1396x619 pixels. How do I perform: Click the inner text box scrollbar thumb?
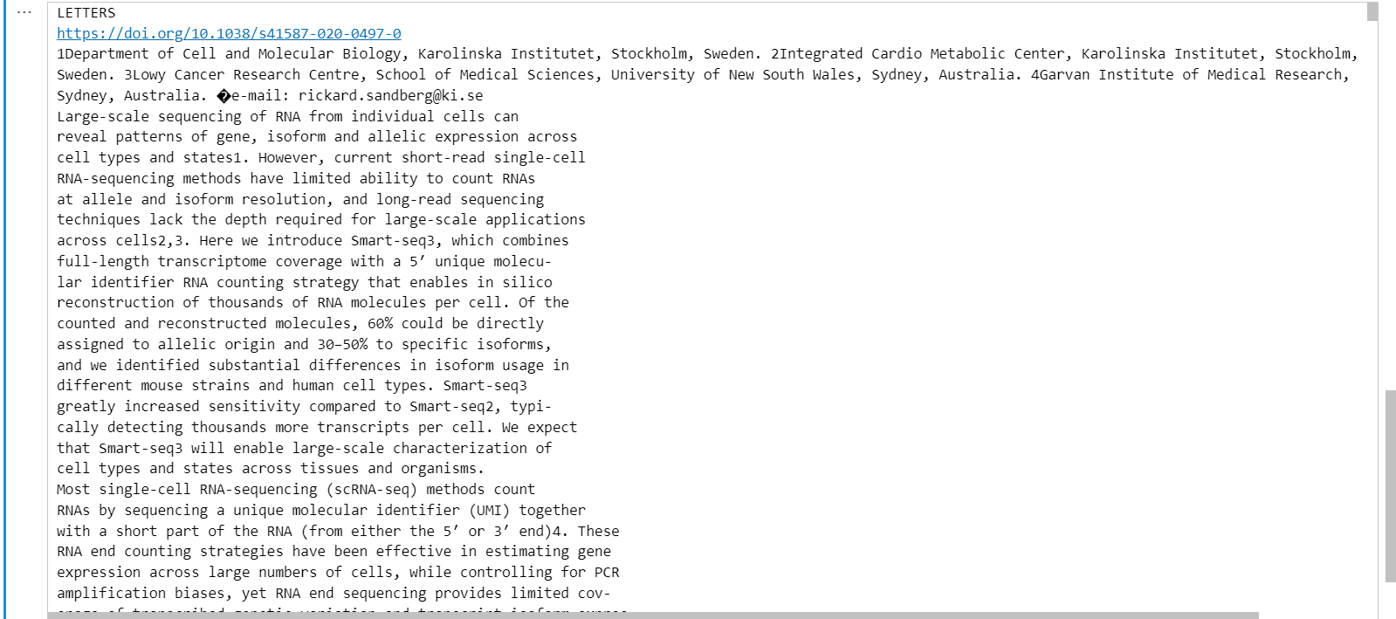click(x=1372, y=11)
